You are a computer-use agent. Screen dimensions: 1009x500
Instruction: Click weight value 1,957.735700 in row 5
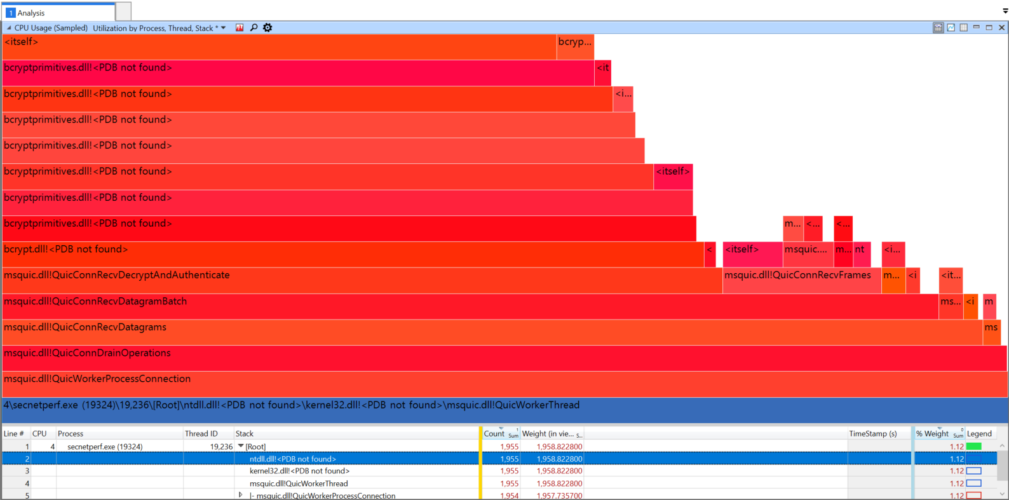click(559, 496)
